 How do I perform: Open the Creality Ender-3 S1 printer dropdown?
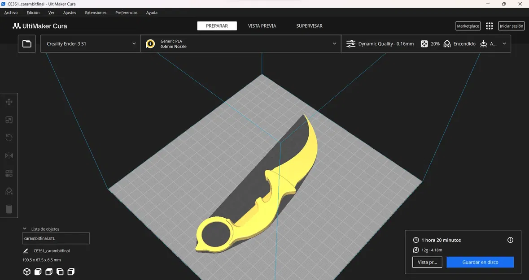(x=90, y=43)
